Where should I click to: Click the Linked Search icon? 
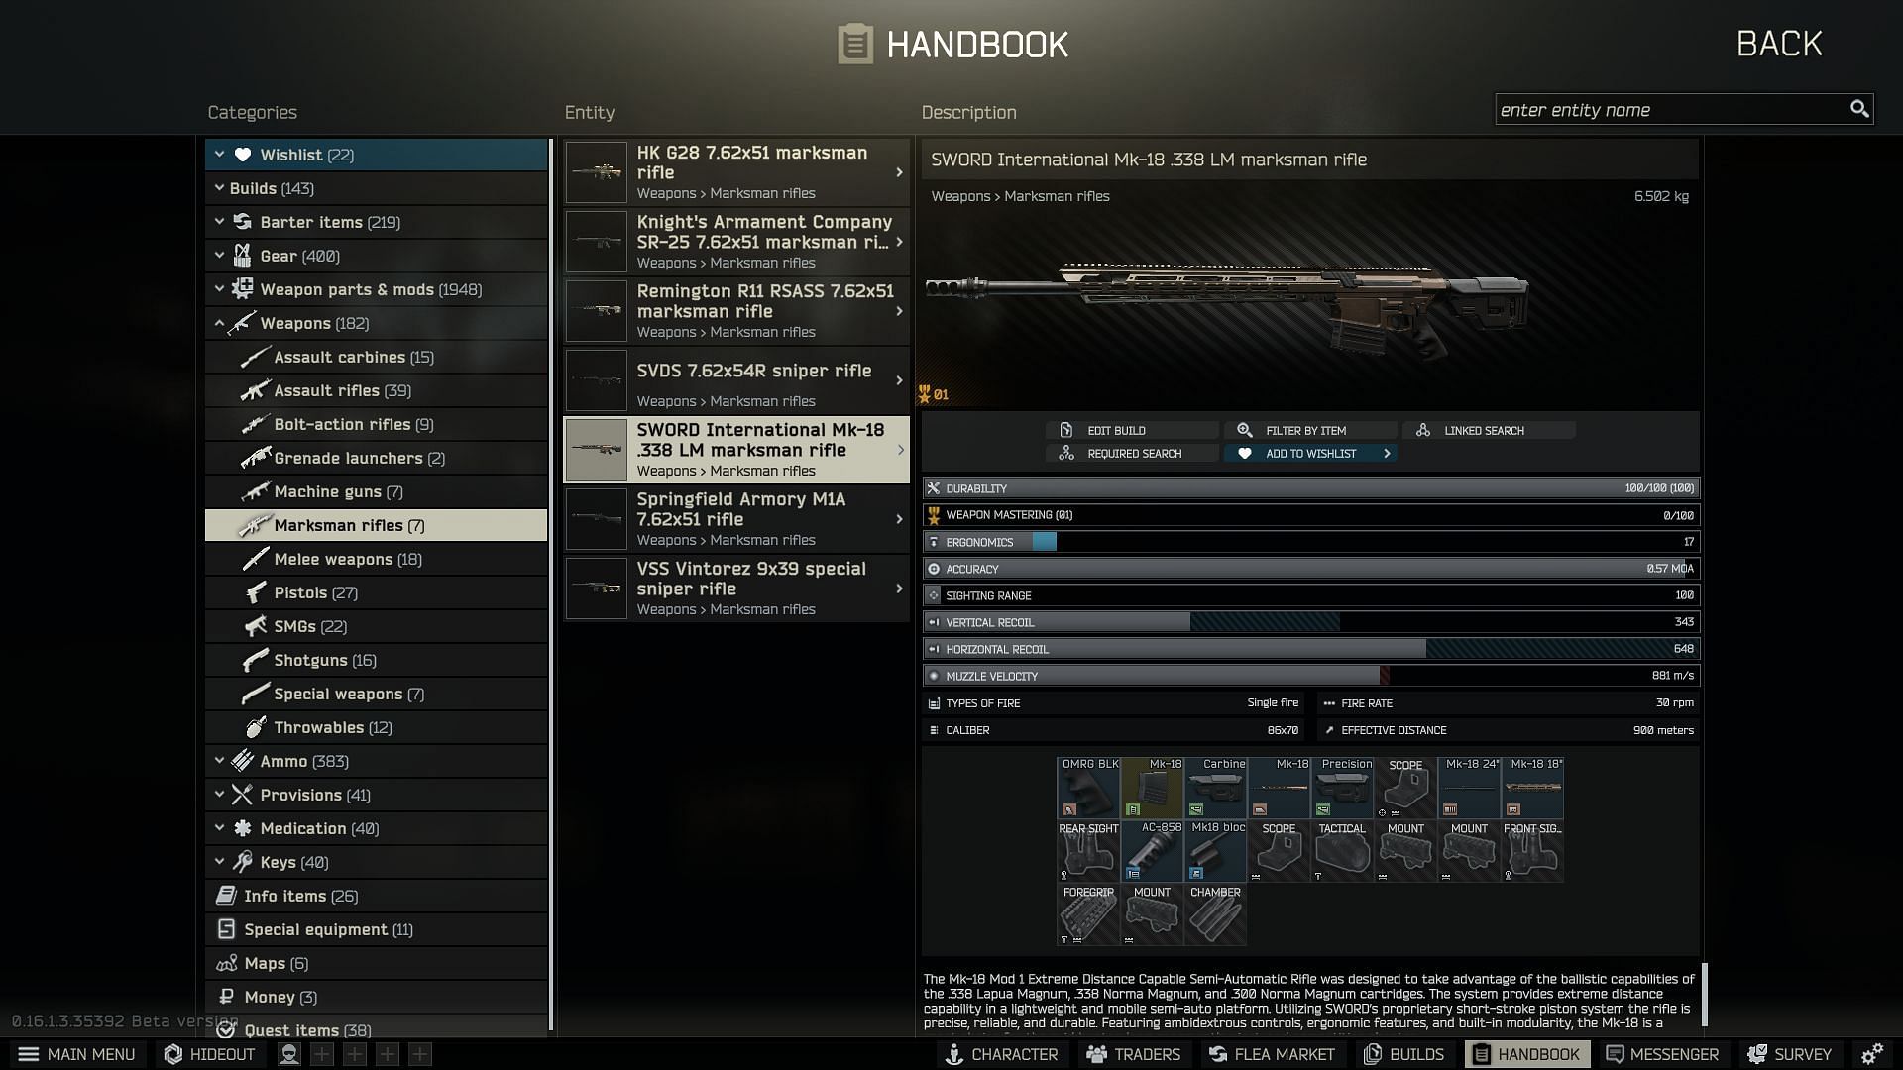click(x=1423, y=429)
